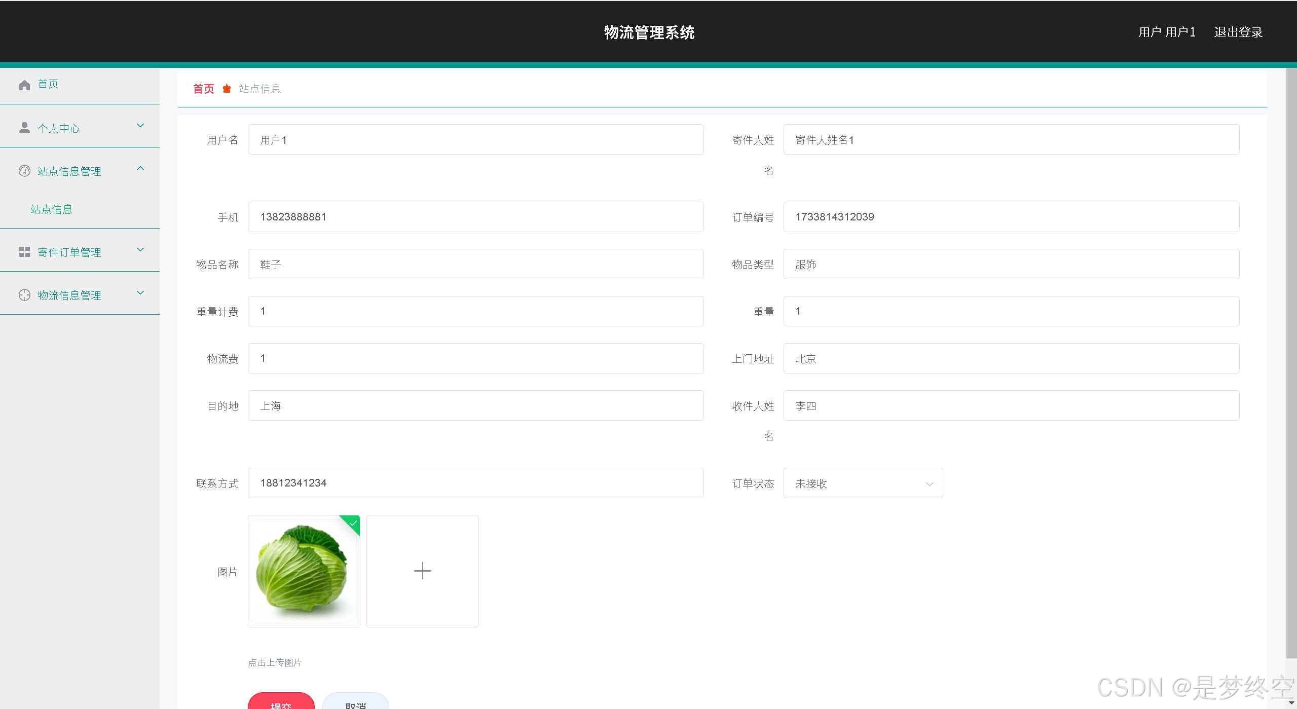The image size is (1297, 709).
Task: Open the 订单状态 dropdown showing 未接收
Action: click(x=863, y=483)
